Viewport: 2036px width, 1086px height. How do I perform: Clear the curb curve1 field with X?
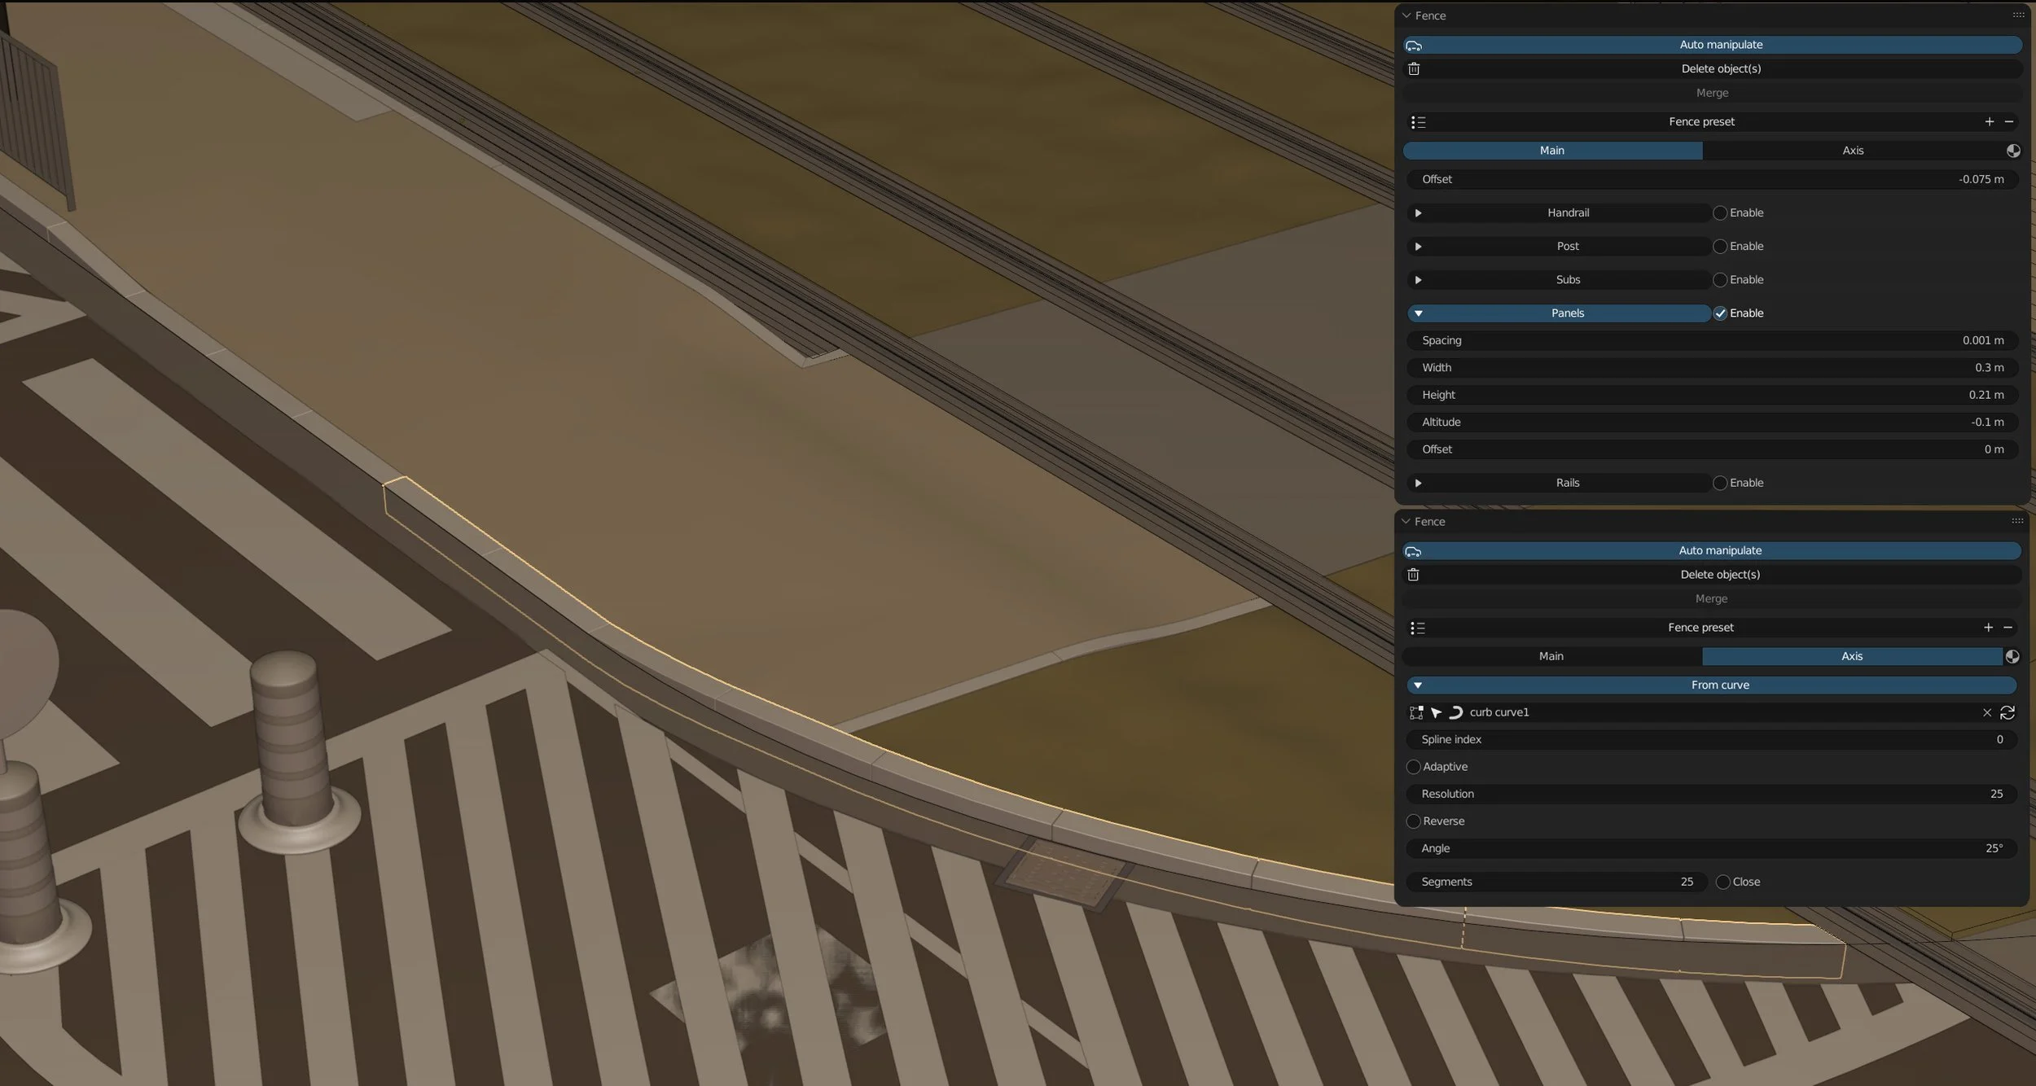tap(1987, 712)
